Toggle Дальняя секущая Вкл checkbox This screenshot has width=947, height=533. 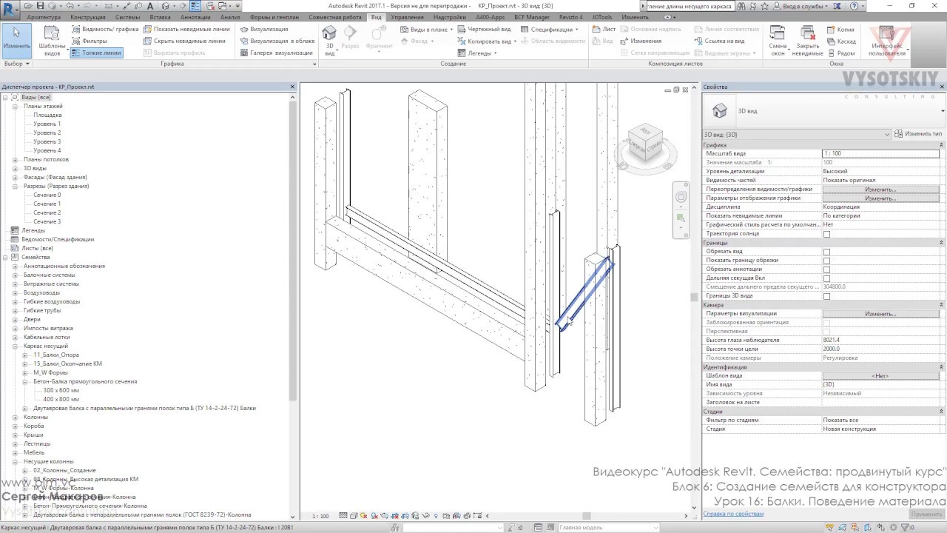826,278
